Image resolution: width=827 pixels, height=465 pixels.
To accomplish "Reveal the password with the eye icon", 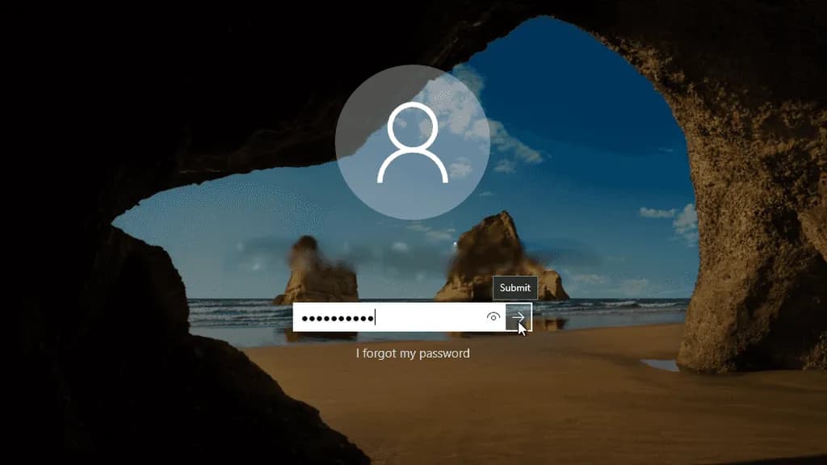I will coord(493,317).
